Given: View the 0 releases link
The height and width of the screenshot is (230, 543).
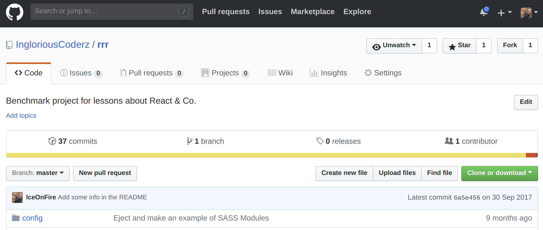Looking at the screenshot, I should 339,141.
